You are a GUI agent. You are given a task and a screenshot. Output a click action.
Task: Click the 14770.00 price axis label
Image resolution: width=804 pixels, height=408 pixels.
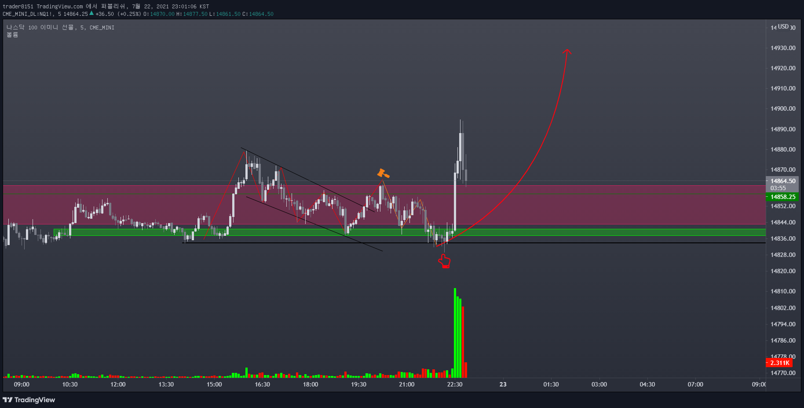tap(783, 373)
